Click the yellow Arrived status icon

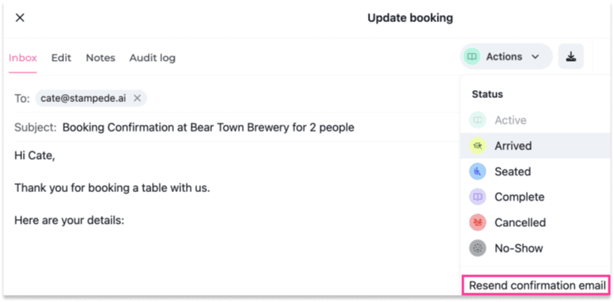pyautogui.click(x=478, y=146)
